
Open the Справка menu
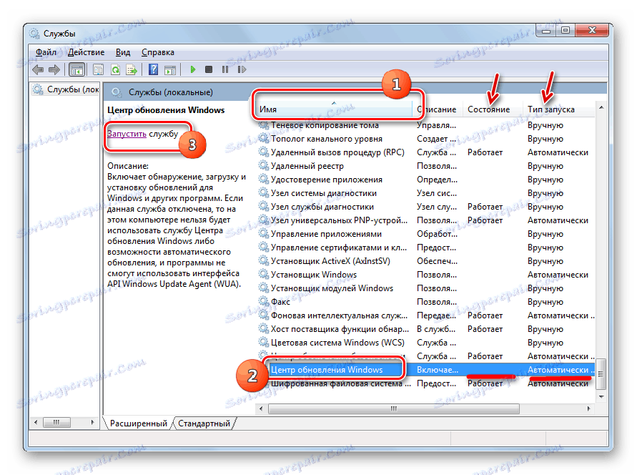tap(157, 52)
